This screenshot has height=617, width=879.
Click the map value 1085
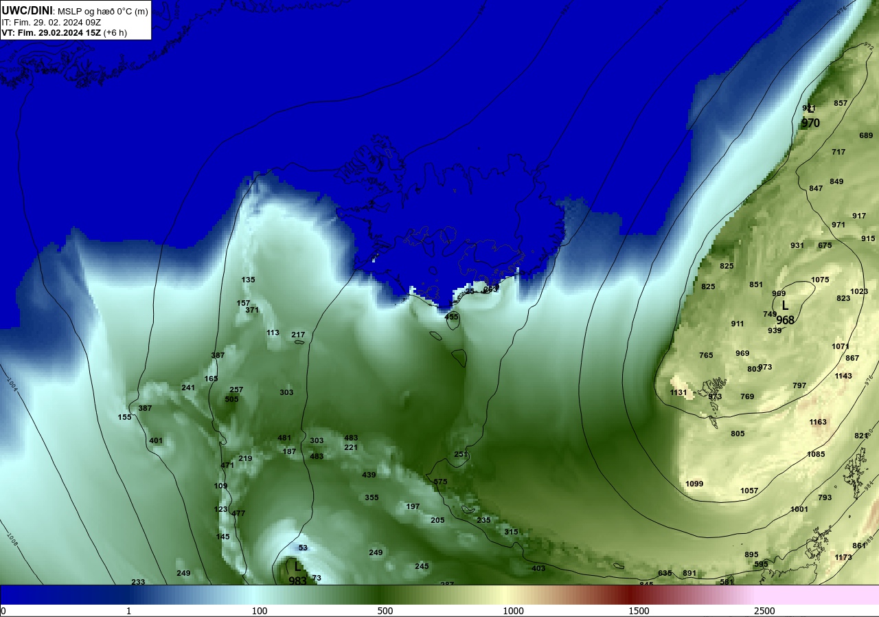point(816,454)
